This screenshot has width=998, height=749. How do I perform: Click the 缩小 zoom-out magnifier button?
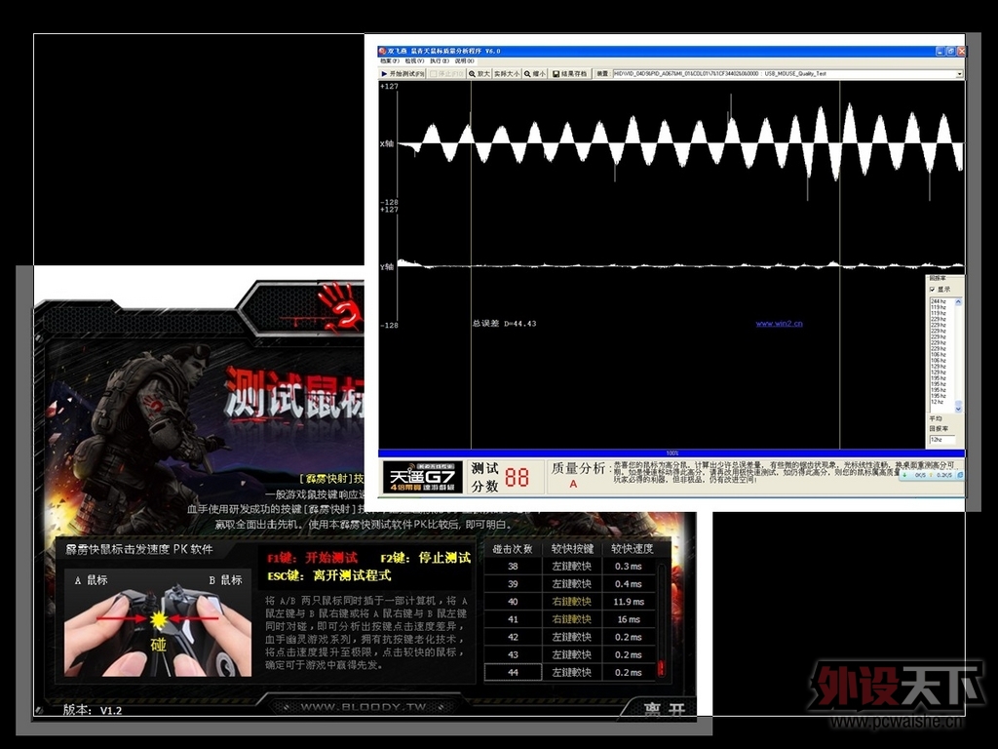535,74
